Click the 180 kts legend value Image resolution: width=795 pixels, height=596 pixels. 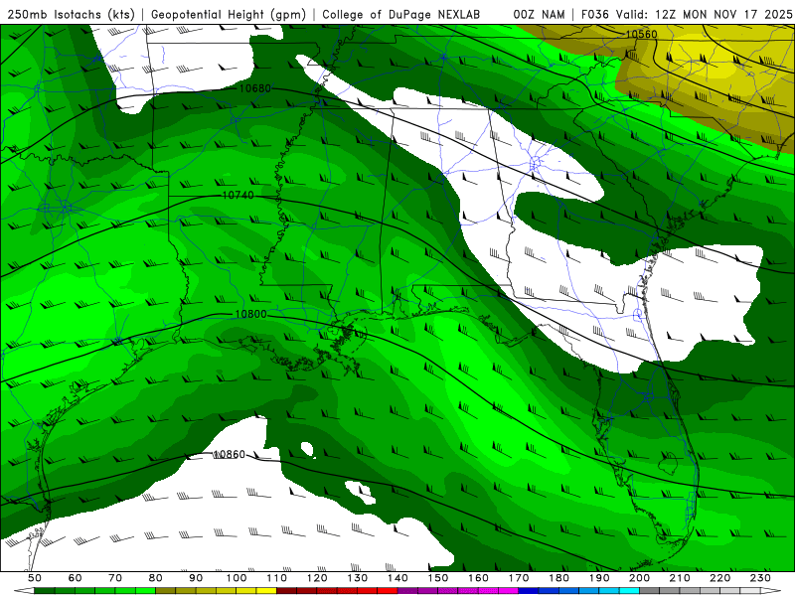558,578
